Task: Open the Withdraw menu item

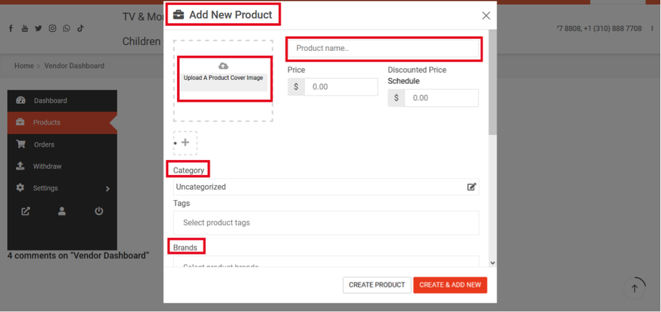Action: 62,166
